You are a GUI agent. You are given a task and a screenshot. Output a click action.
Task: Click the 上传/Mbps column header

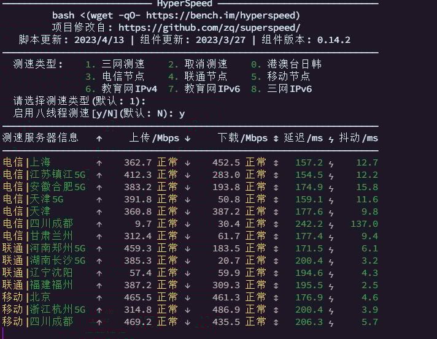coord(154,138)
